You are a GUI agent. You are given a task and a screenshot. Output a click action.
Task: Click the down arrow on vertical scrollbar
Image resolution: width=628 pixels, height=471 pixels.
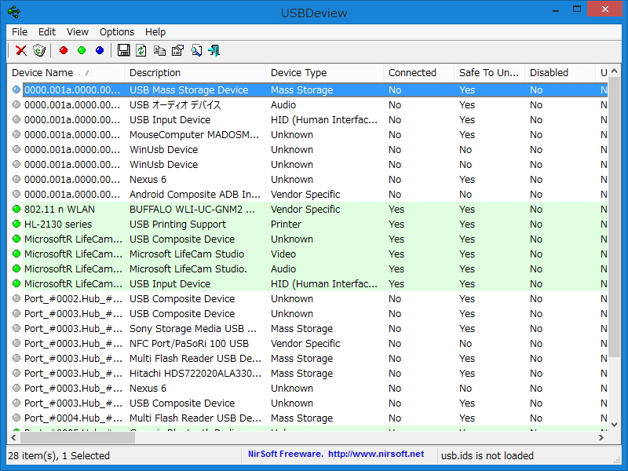click(x=615, y=424)
